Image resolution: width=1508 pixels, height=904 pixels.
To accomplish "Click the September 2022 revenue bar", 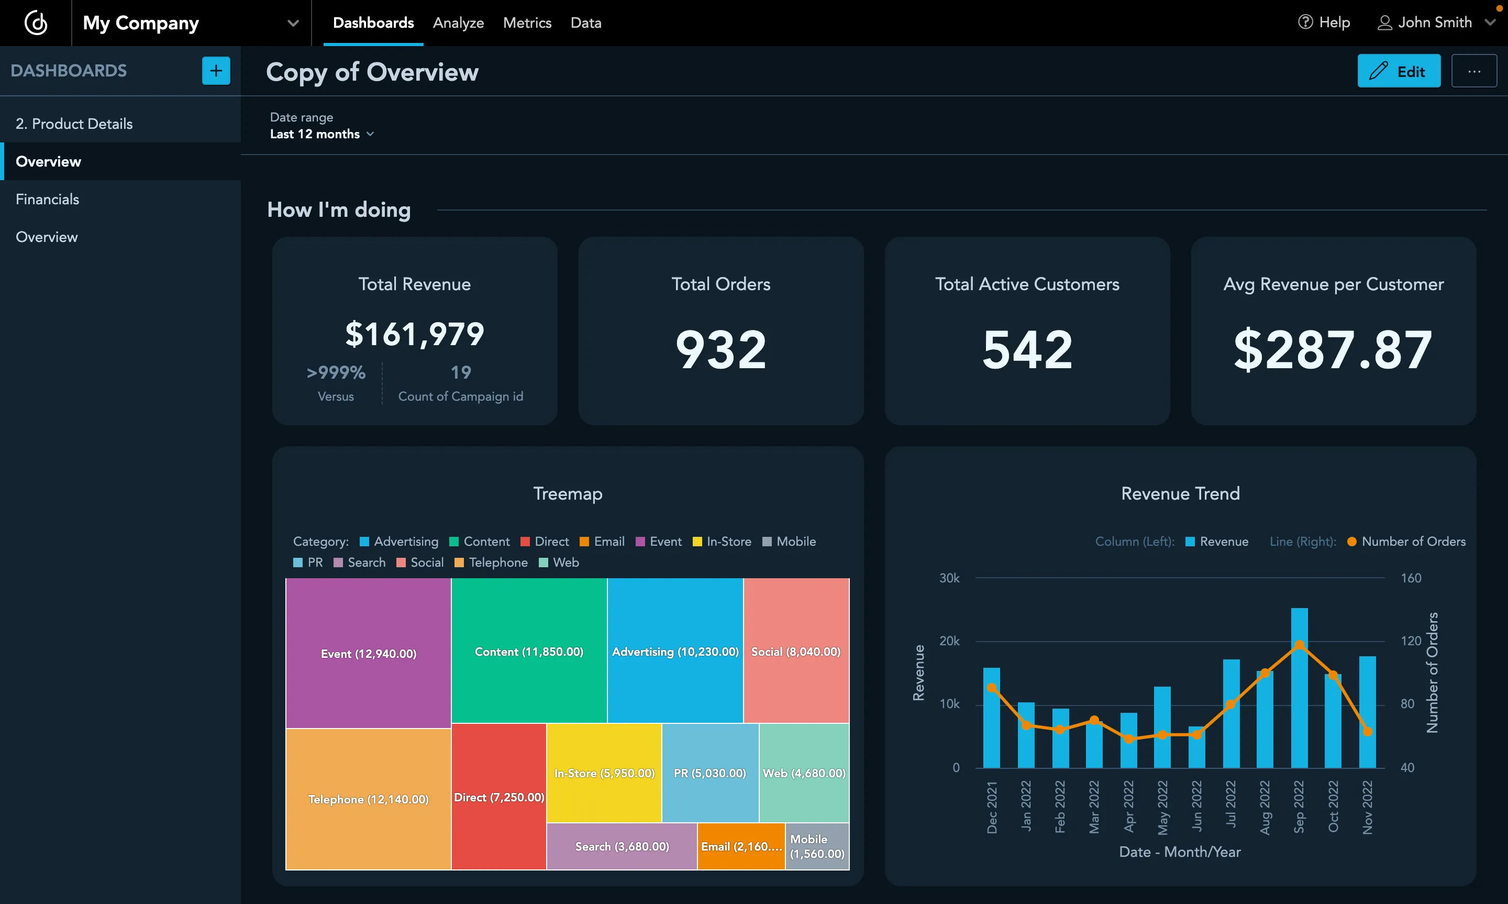I will (1300, 688).
